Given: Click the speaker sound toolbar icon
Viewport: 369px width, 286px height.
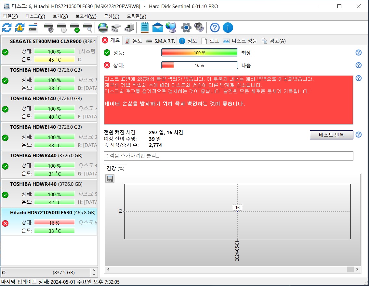Looking at the screenshot, I should (199, 28).
